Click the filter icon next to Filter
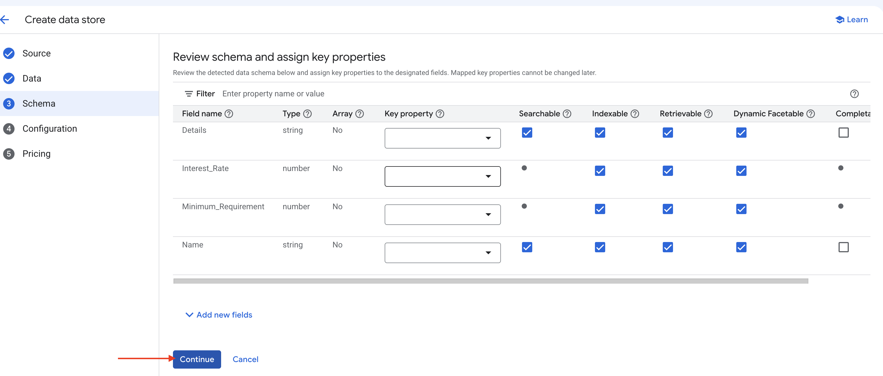Screen dimensions: 883x376 [x=189, y=94]
